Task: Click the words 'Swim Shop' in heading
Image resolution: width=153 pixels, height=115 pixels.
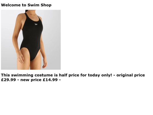Action: pos(39,5)
